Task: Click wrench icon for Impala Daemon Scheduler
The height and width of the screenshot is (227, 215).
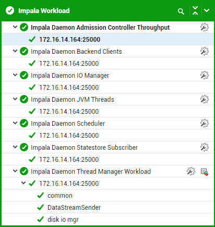Action: point(205,123)
